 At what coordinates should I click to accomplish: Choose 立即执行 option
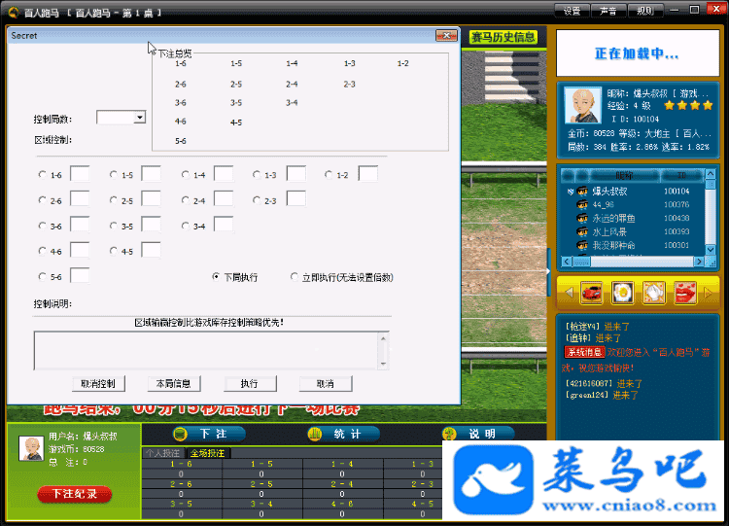point(295,277)
